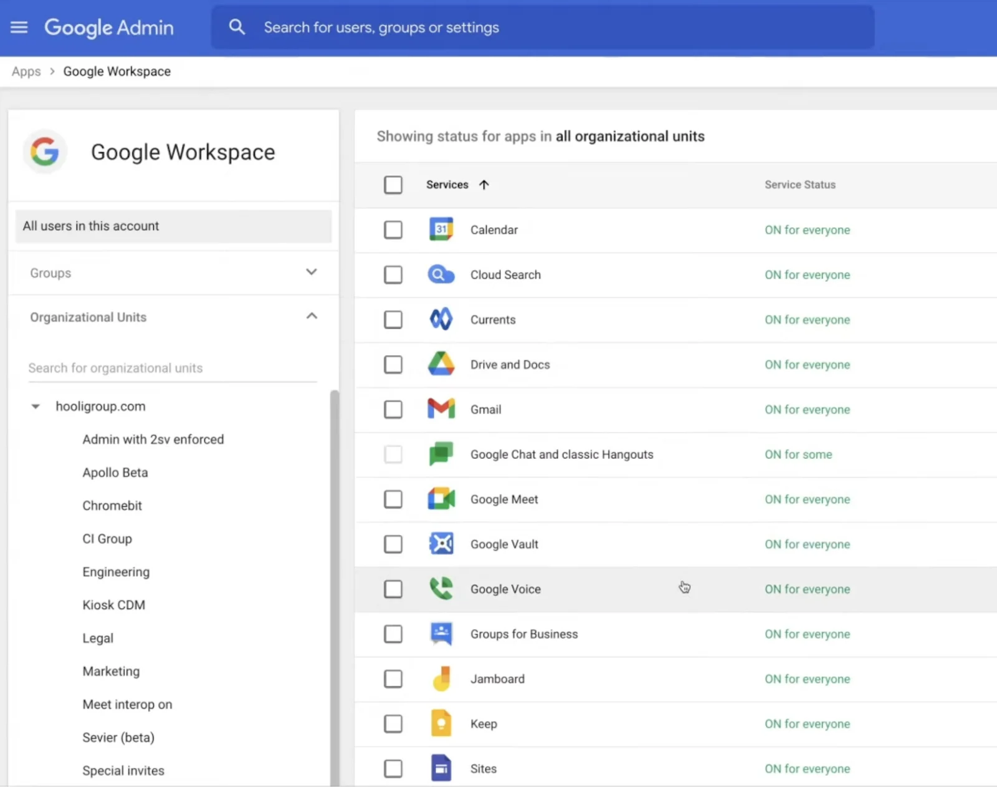Screen dimensions: 997x787
Task: Check the Keep row checkbox
Action: [393, 723]
